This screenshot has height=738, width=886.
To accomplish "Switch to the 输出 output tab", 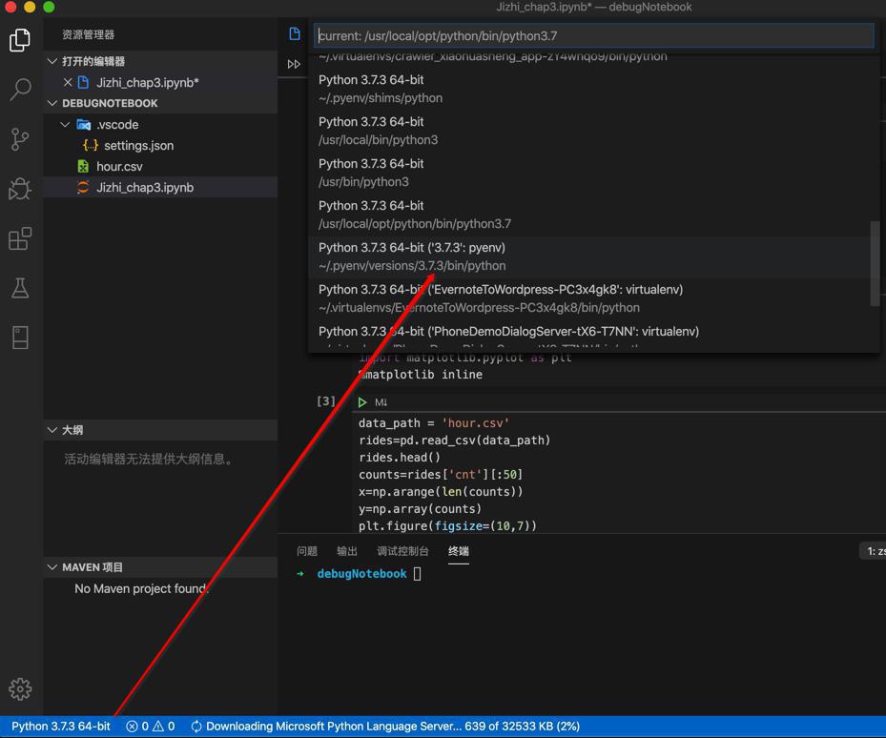I will [347, 551].
